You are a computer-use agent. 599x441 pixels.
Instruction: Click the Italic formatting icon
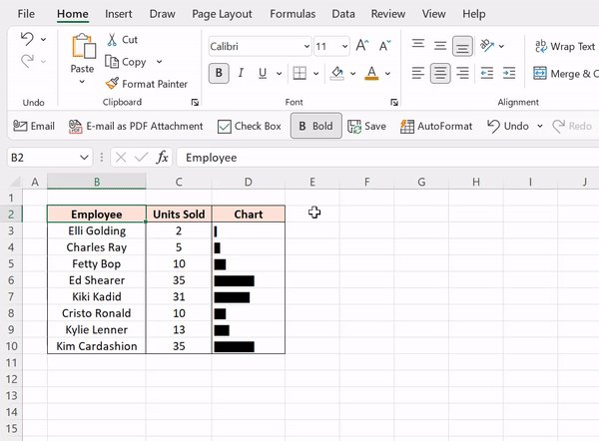pos(241,73)
